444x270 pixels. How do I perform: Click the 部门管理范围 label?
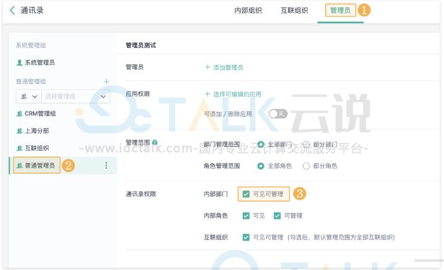pyautogui.click(x=221, y=144)
